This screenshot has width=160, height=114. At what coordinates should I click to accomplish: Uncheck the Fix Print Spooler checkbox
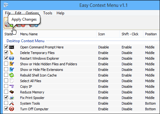[6, 97]
